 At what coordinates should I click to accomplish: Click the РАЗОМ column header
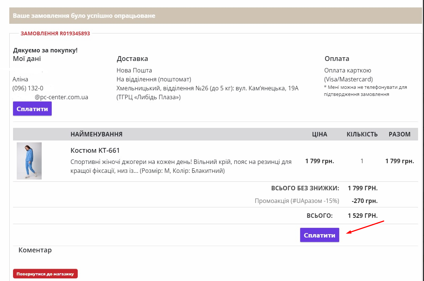399,134
